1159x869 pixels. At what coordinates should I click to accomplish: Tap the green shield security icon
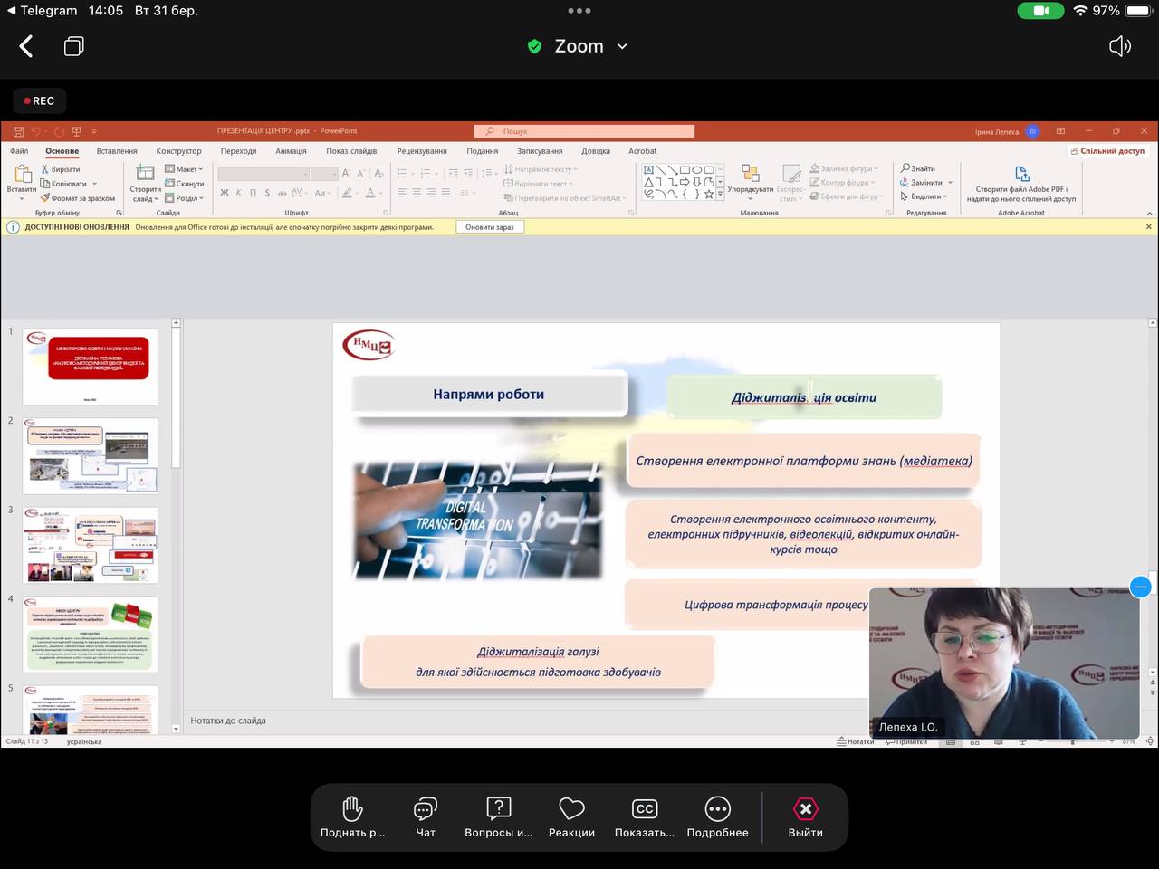(x=534, y=46)
